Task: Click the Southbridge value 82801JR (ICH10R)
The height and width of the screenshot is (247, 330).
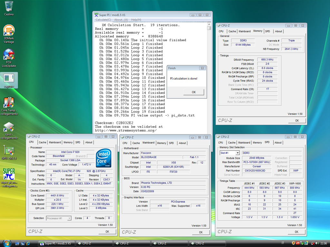Action: (173, 167)
